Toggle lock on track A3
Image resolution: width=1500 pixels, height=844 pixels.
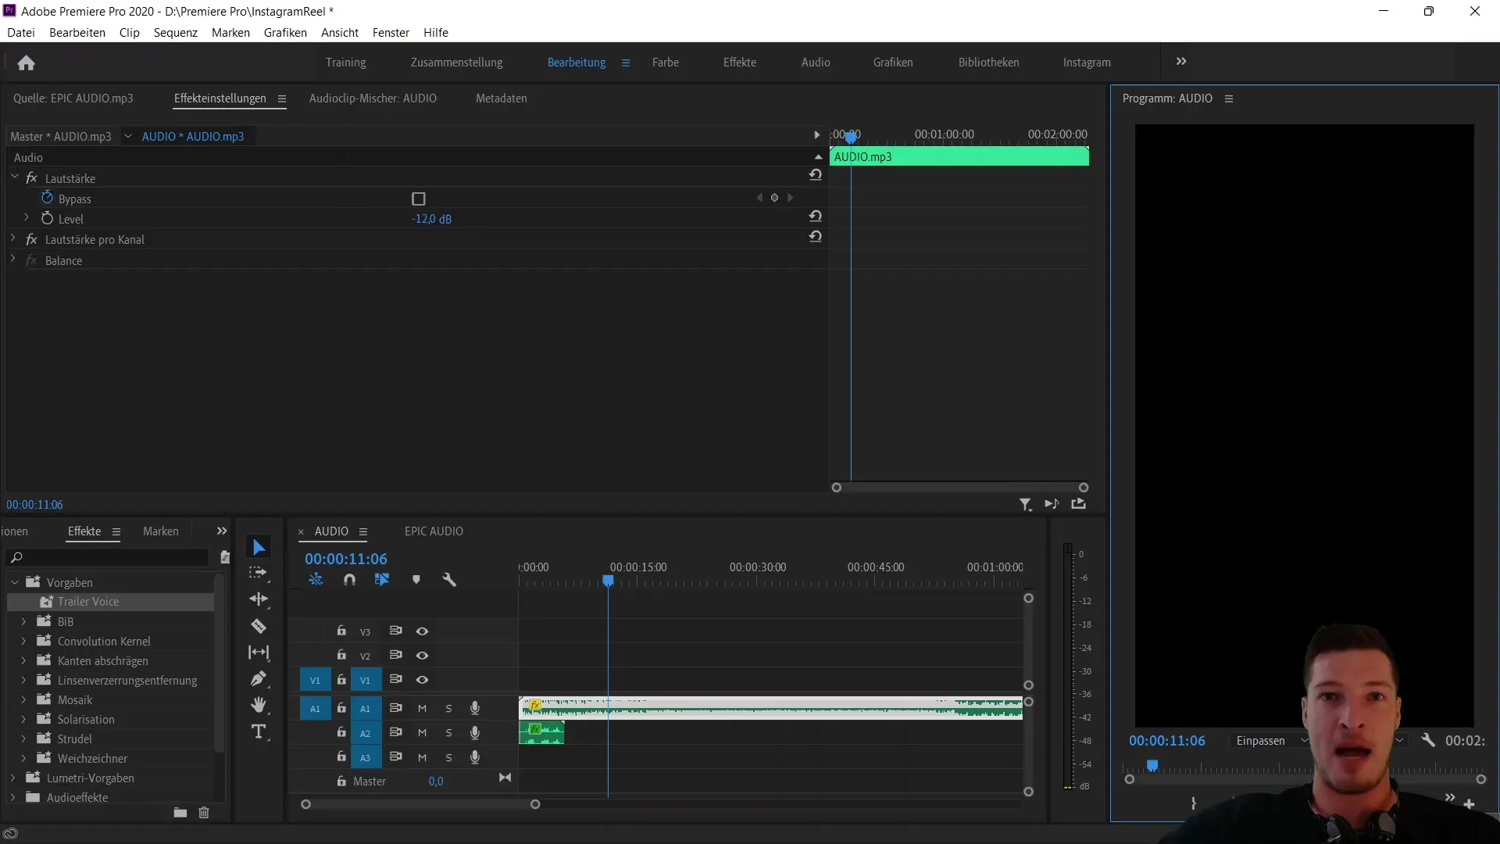341,756
